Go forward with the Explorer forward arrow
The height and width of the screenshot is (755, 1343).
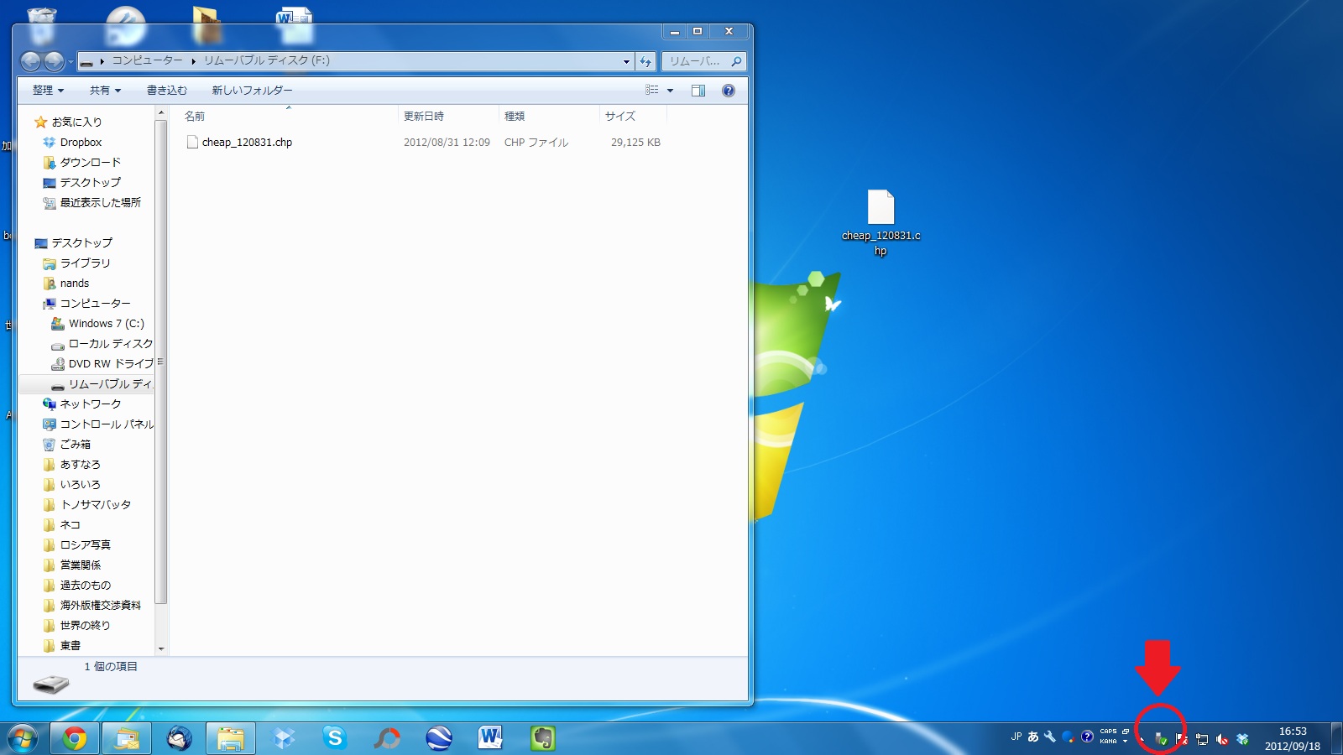53,61
